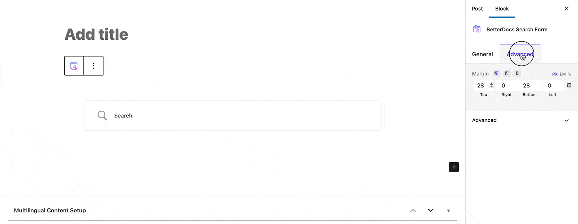Select tablet view for Margin settings

pos(506,73)
